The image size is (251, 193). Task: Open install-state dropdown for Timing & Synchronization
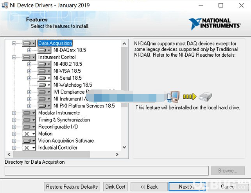pyautogui.click(x=29, y=120)
